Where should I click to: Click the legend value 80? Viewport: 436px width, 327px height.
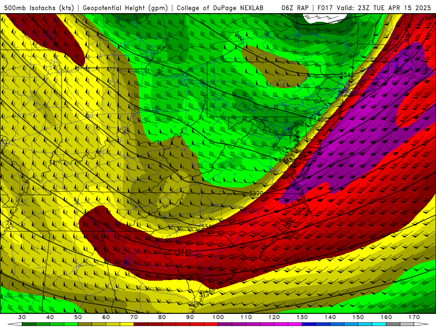point(162,317)
